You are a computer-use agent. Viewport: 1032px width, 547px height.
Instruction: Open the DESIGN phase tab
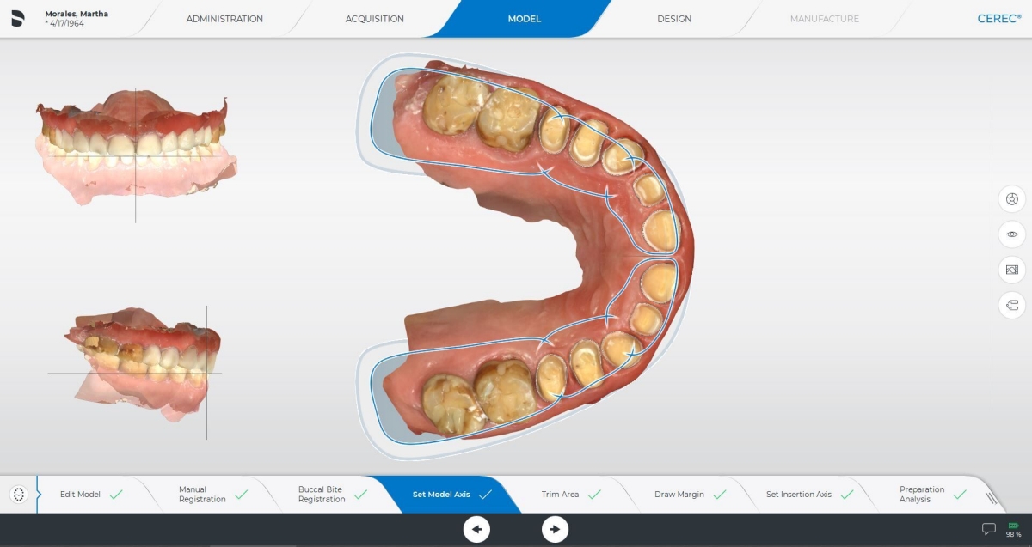click(674, 19)
